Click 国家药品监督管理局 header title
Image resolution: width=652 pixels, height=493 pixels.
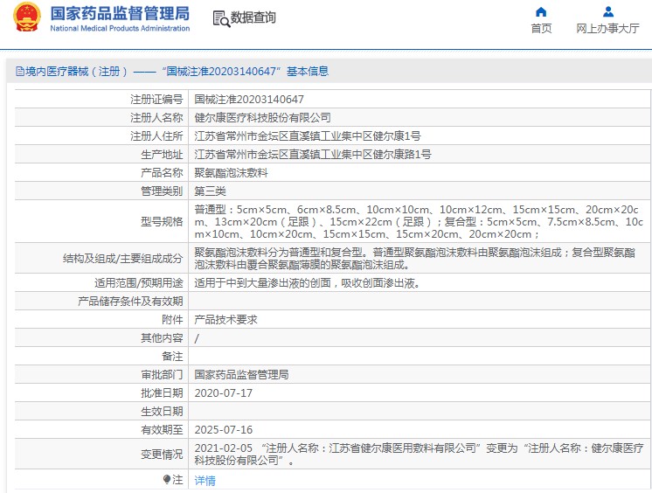pos(120,13)
